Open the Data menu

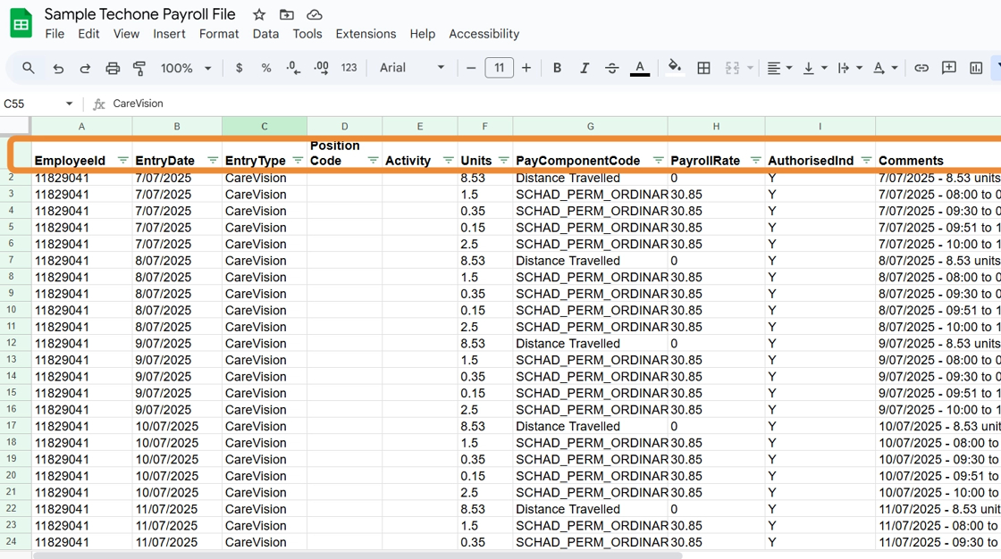[265, 34]
